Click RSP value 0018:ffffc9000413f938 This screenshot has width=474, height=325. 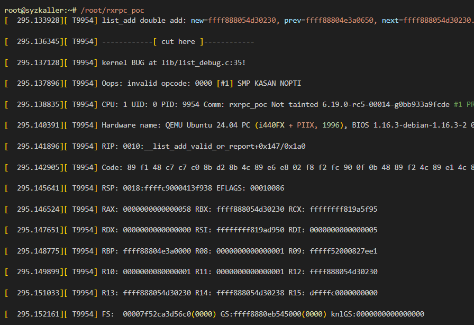pyautogui.click(x=168, y=188)
